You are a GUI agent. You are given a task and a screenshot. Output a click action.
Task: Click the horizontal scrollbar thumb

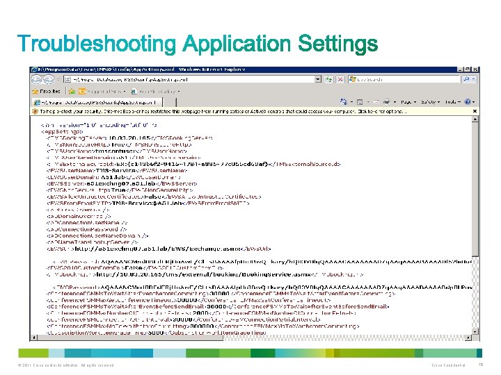[130, 337]
